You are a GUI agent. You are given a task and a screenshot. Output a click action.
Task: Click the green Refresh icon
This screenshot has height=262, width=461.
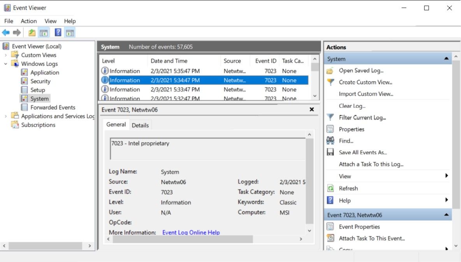[x=330, y=188]
